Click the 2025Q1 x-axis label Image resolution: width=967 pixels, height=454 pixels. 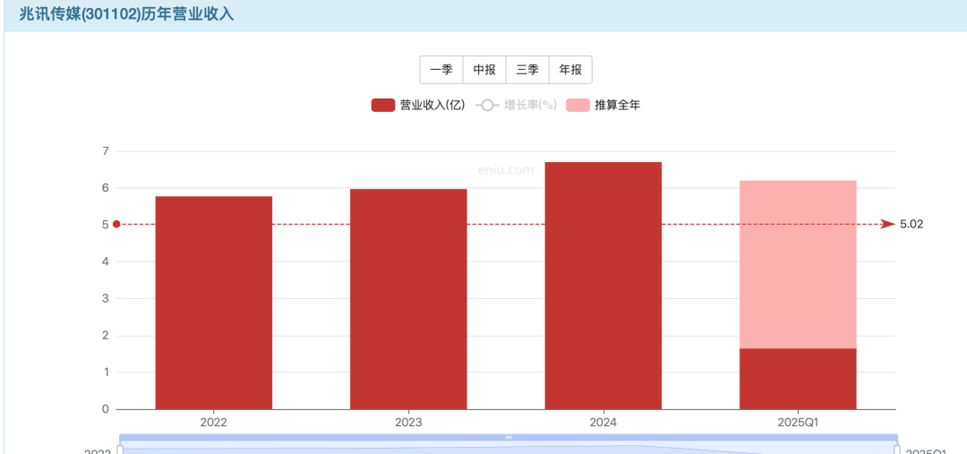pyautogui.click(x=798, y=423)
